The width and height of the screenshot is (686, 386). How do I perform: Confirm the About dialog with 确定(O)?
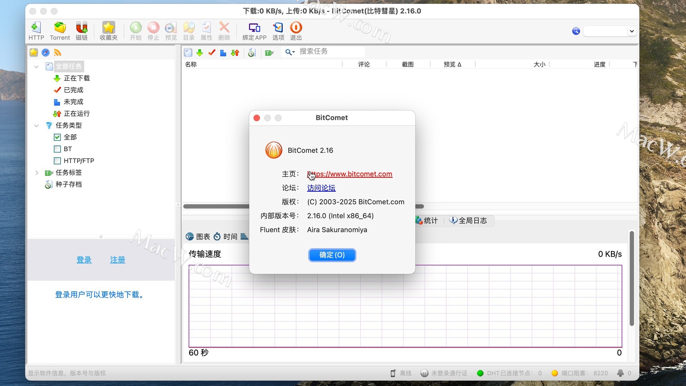tap(332, 255)
